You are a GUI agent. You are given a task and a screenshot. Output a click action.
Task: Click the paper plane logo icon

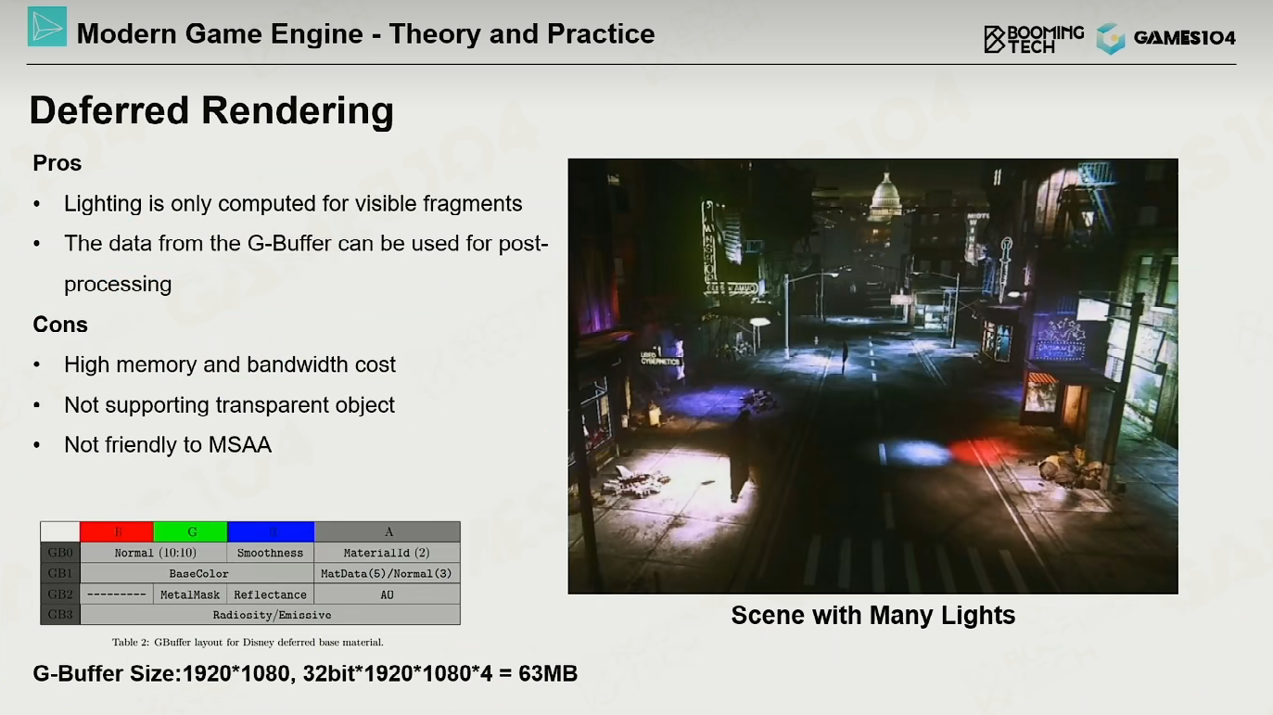click(47, 28)
